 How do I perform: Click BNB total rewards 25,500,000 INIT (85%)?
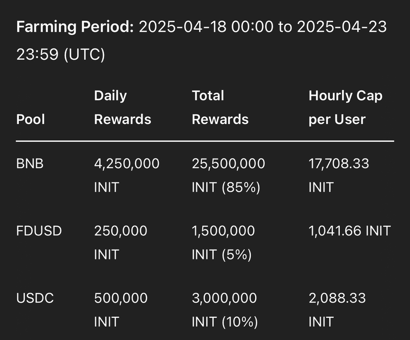click(x=228, y=174)
